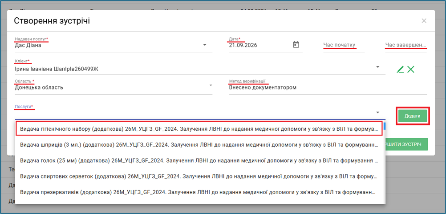
Task: Edit client with the green pencil icon
Action: 400,69
